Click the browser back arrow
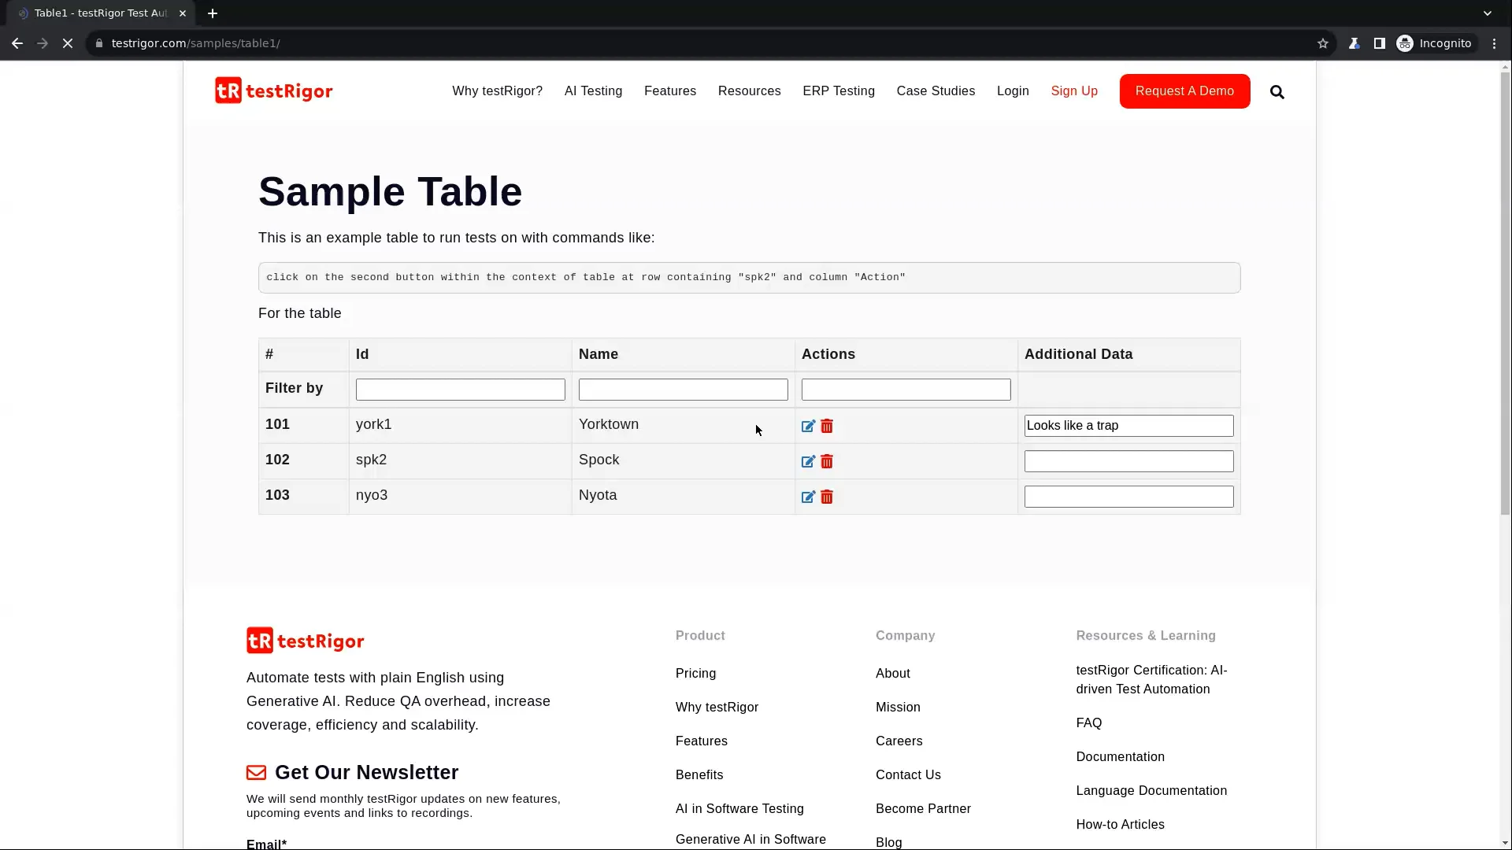This screenshot has width=1512, height=850. [17, 43]
